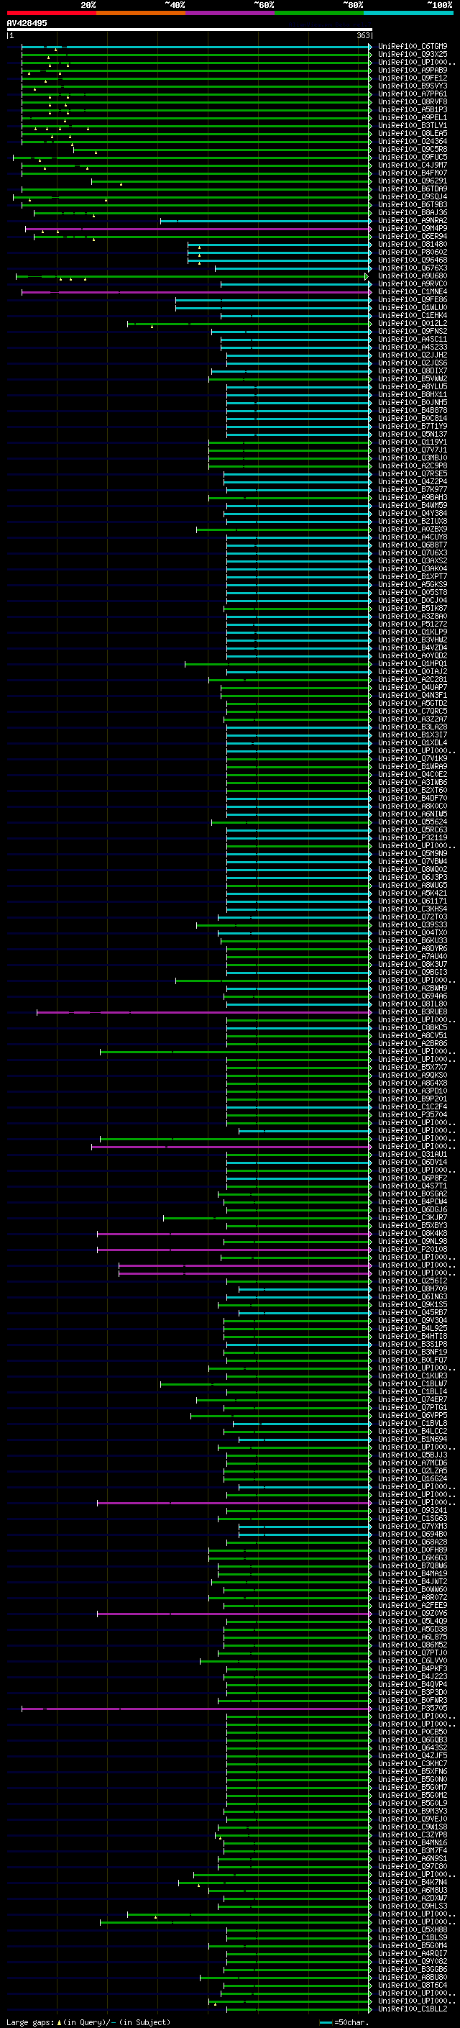Select hit label UniRef100_Q6ER94

pyautogui.click(x=412, y=236)
